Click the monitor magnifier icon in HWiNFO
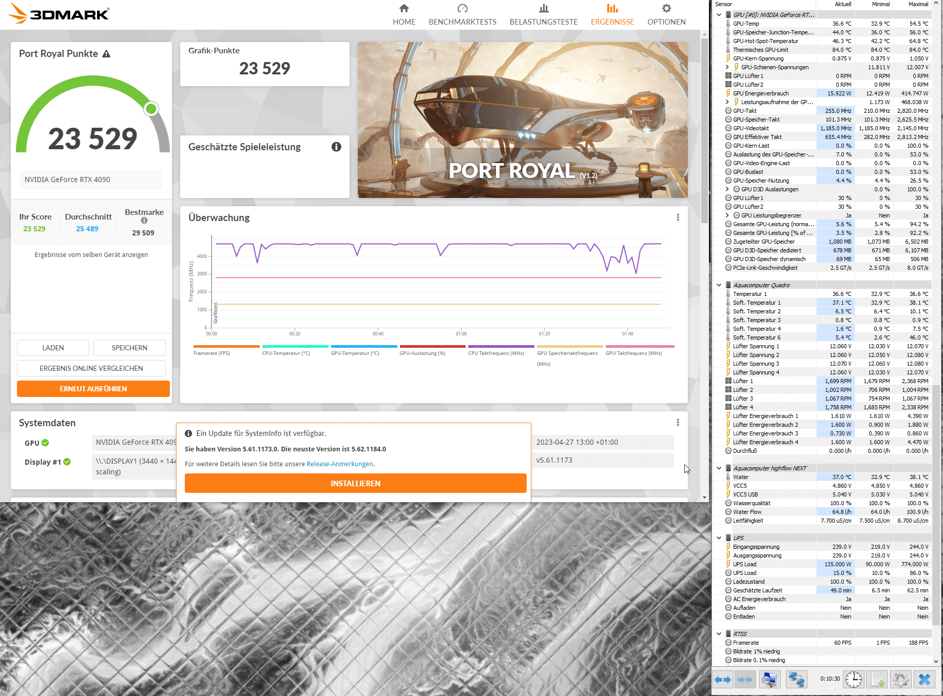943x696 pixels. point(769,680)
